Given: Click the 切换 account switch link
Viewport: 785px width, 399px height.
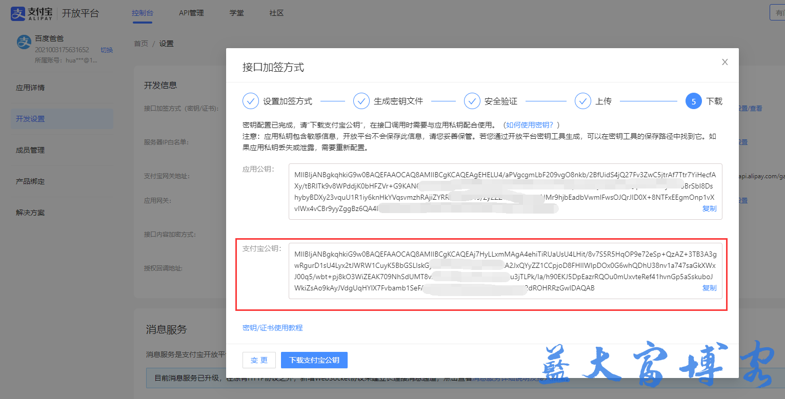Looking at the screenshot, I should tap(107, 50).
